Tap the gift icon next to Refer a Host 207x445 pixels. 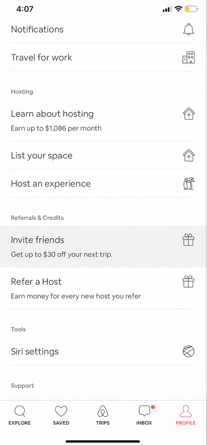click(188, 282)
